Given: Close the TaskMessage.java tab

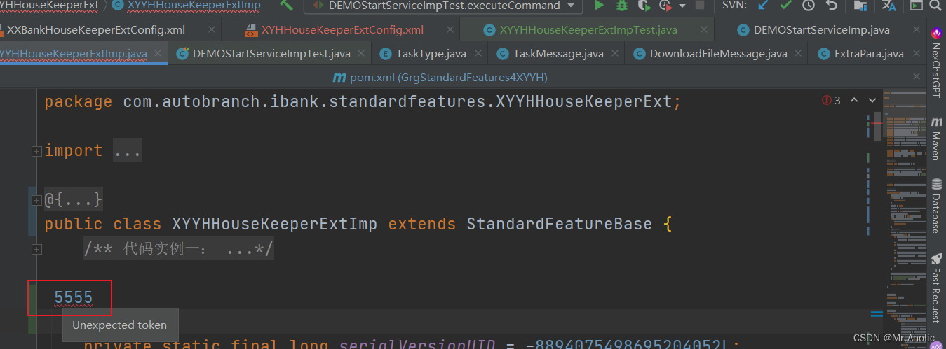Looking at the screenshot, I should (615, 54).
